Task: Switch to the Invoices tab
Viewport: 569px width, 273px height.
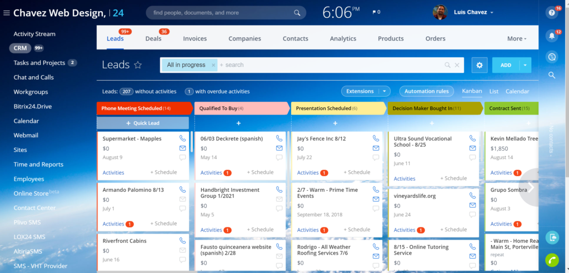Action: pos(195,38)
